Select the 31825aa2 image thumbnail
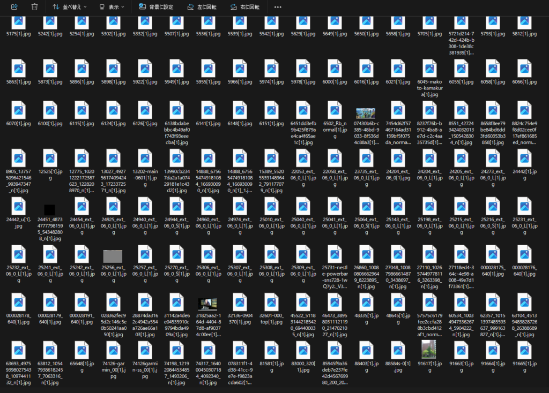 (x=207, y=304)
